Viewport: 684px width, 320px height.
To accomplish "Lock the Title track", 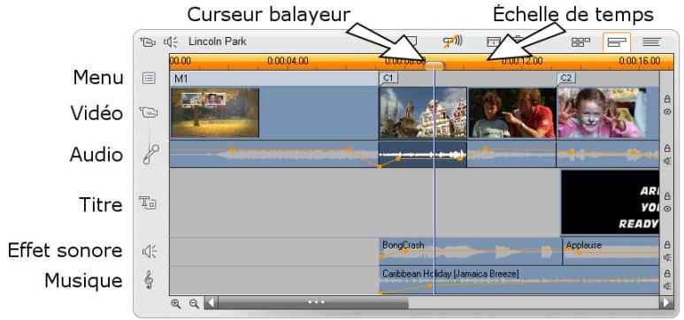I will [x=667, y=196].
